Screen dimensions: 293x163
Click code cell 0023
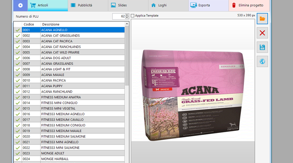(x=31, y=153)
